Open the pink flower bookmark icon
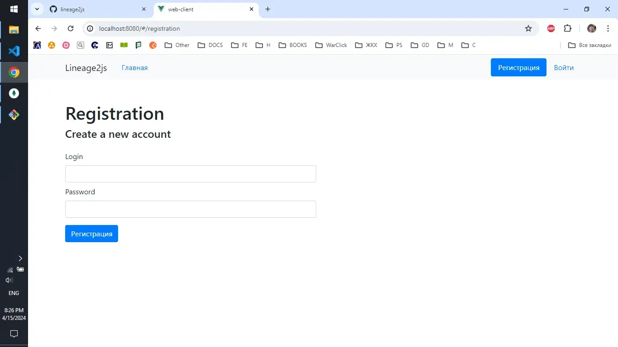The height and width of the screenshot is (347, 618). 66,45
